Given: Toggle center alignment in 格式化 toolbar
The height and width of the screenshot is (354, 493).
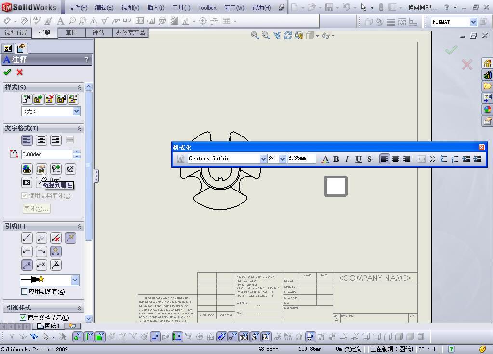Looking at the screenshot, I should click(396, 159).
